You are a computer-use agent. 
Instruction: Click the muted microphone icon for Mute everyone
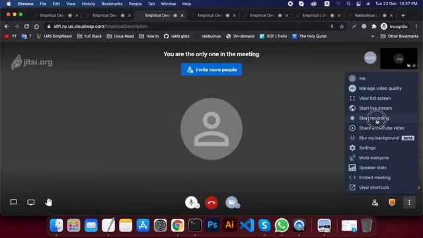352,158
